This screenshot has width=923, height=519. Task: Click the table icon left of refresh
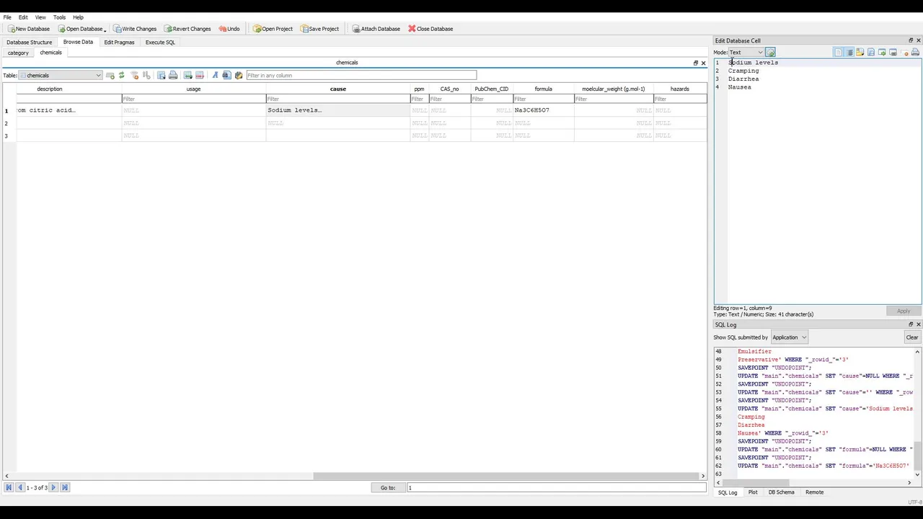click(x=110, y=76)
